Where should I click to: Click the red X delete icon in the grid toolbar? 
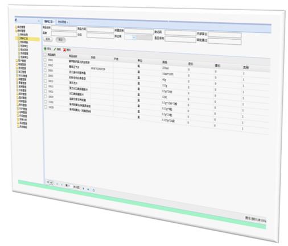[64, 50]
